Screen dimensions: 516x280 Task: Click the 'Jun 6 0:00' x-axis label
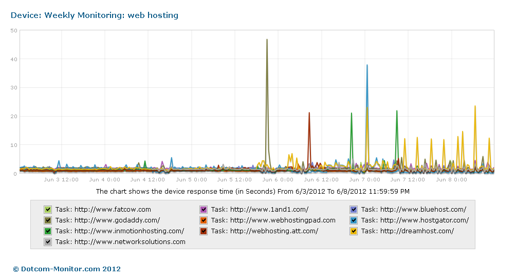coord(278,180)
